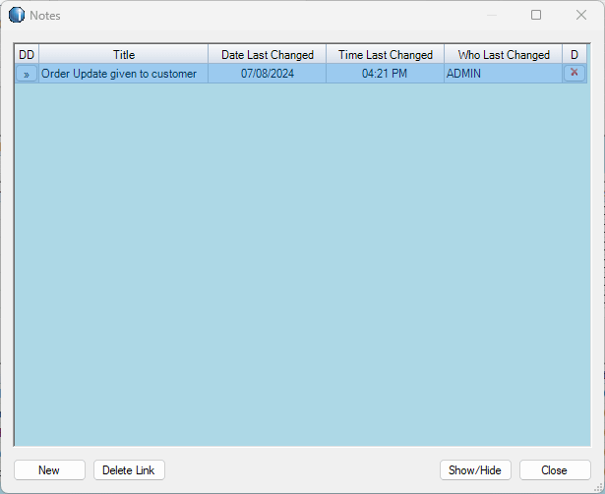The image size is (605, 494).
Task: Toggle note visibility with Show/Hide button
Action: (474, 470)
